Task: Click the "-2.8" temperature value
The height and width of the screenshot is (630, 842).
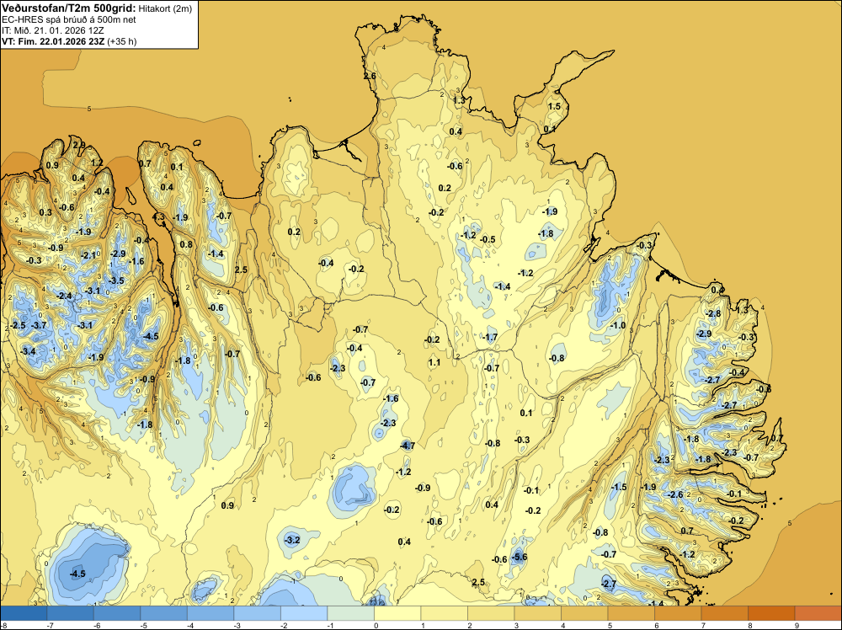Action: coord(713,313)
